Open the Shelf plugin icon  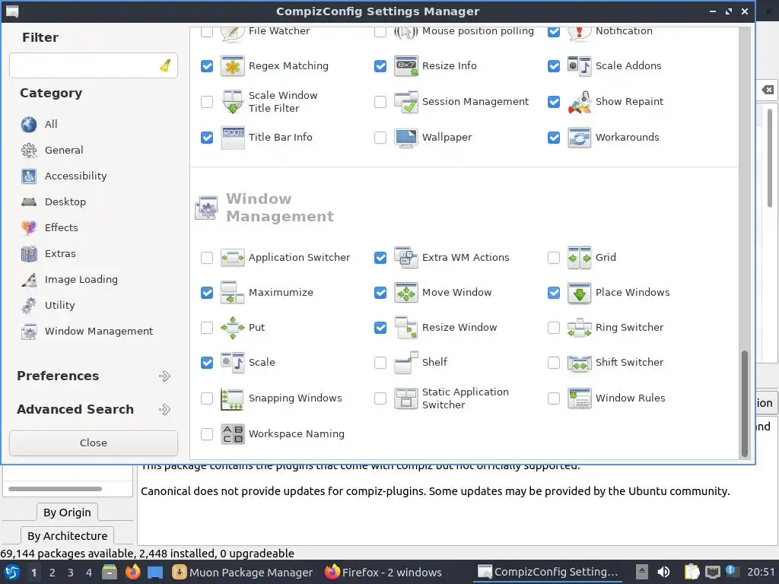[405, 363]
